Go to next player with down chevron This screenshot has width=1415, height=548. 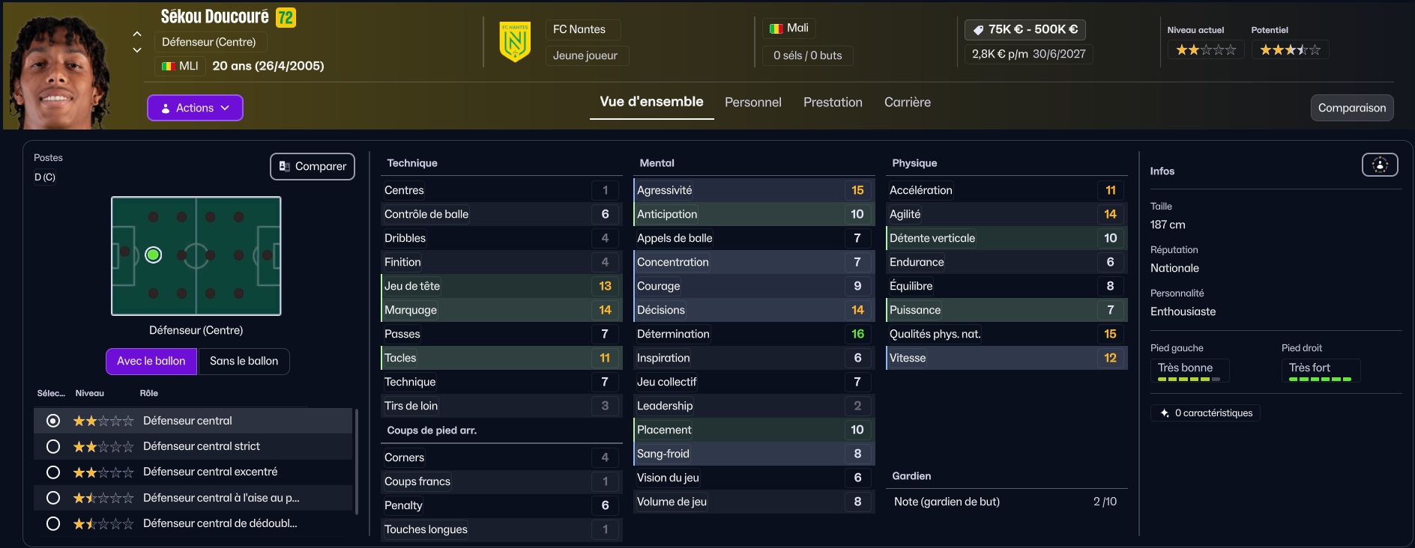coord(137,50)
